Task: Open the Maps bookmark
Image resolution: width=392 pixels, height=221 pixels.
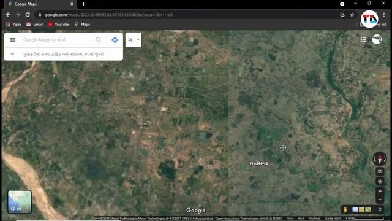Action: (x=82, y=25)
